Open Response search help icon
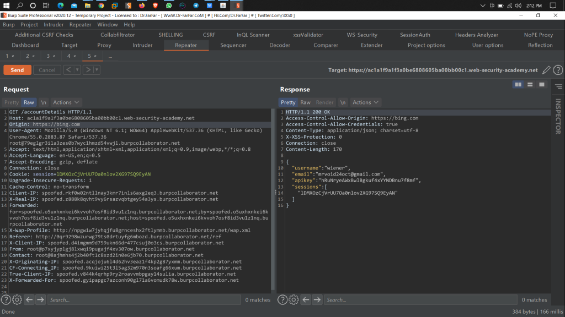 [x=282, y=300]
